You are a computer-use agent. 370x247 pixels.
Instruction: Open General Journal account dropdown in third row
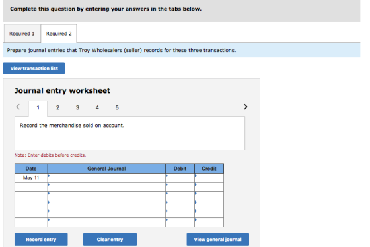pyautogui.click(x=106, y=196)
